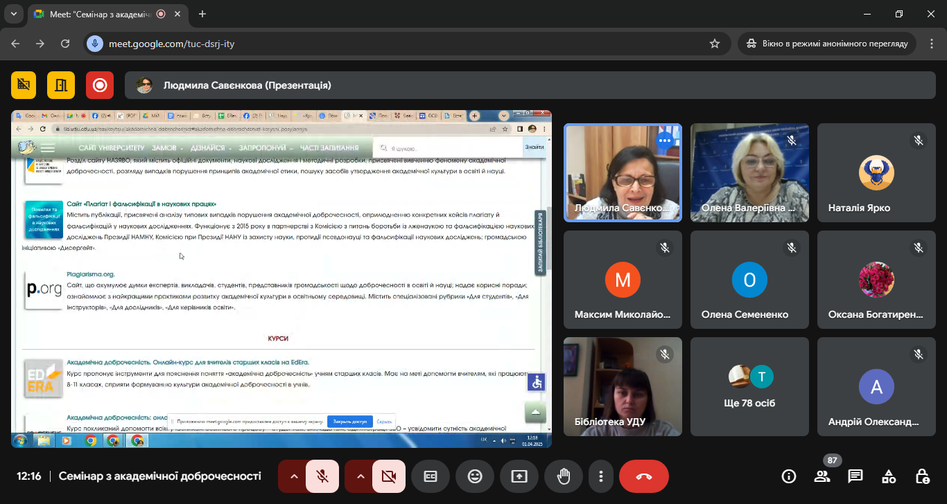Viewport: 947px width, 504px height.
Task: Open more options three-dot menu
Action: point(601,476)
